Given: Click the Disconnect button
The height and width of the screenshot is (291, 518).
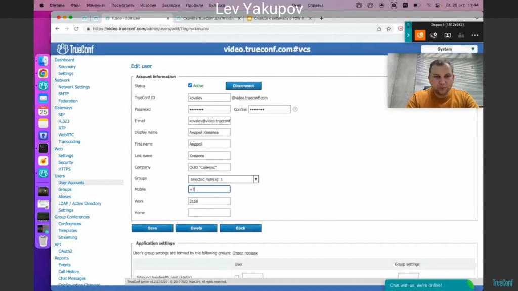Looking at the screenshot, I should click(x=243, y=86).
